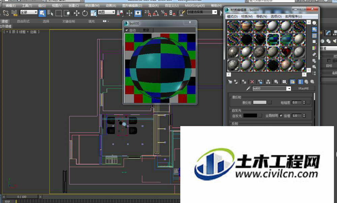
Task: Open 编辑(E) menu
Action: pyautogui.click(x=11, y=6)
